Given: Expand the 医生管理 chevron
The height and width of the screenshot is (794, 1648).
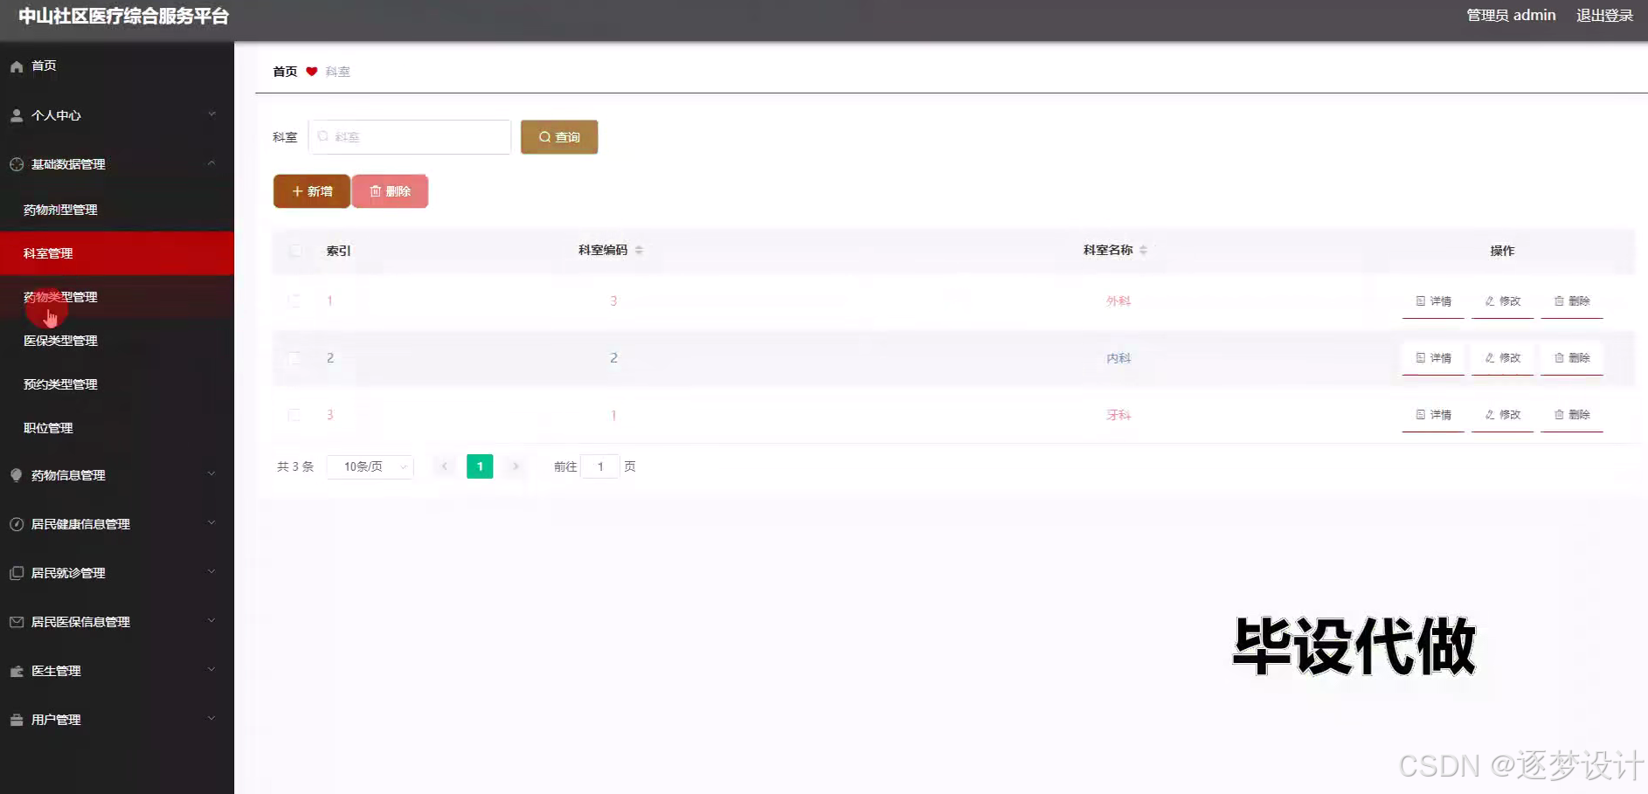Looking at the screenshot, I should 211,670.
